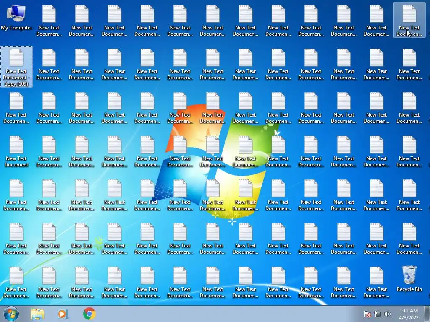This screenshot has height=322, width=430.
Task: Open the Windows Start menu orb
Action: click(11, 314)
